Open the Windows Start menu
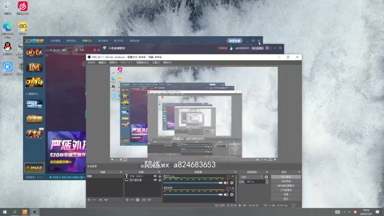Image resolution: width=384 pixels, height=216 pixels. 5,212
